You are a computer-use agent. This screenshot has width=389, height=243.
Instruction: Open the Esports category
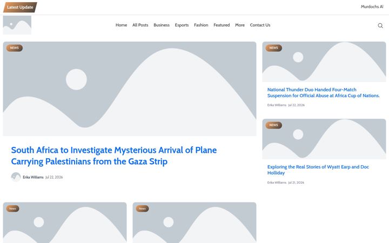[182, 25]
